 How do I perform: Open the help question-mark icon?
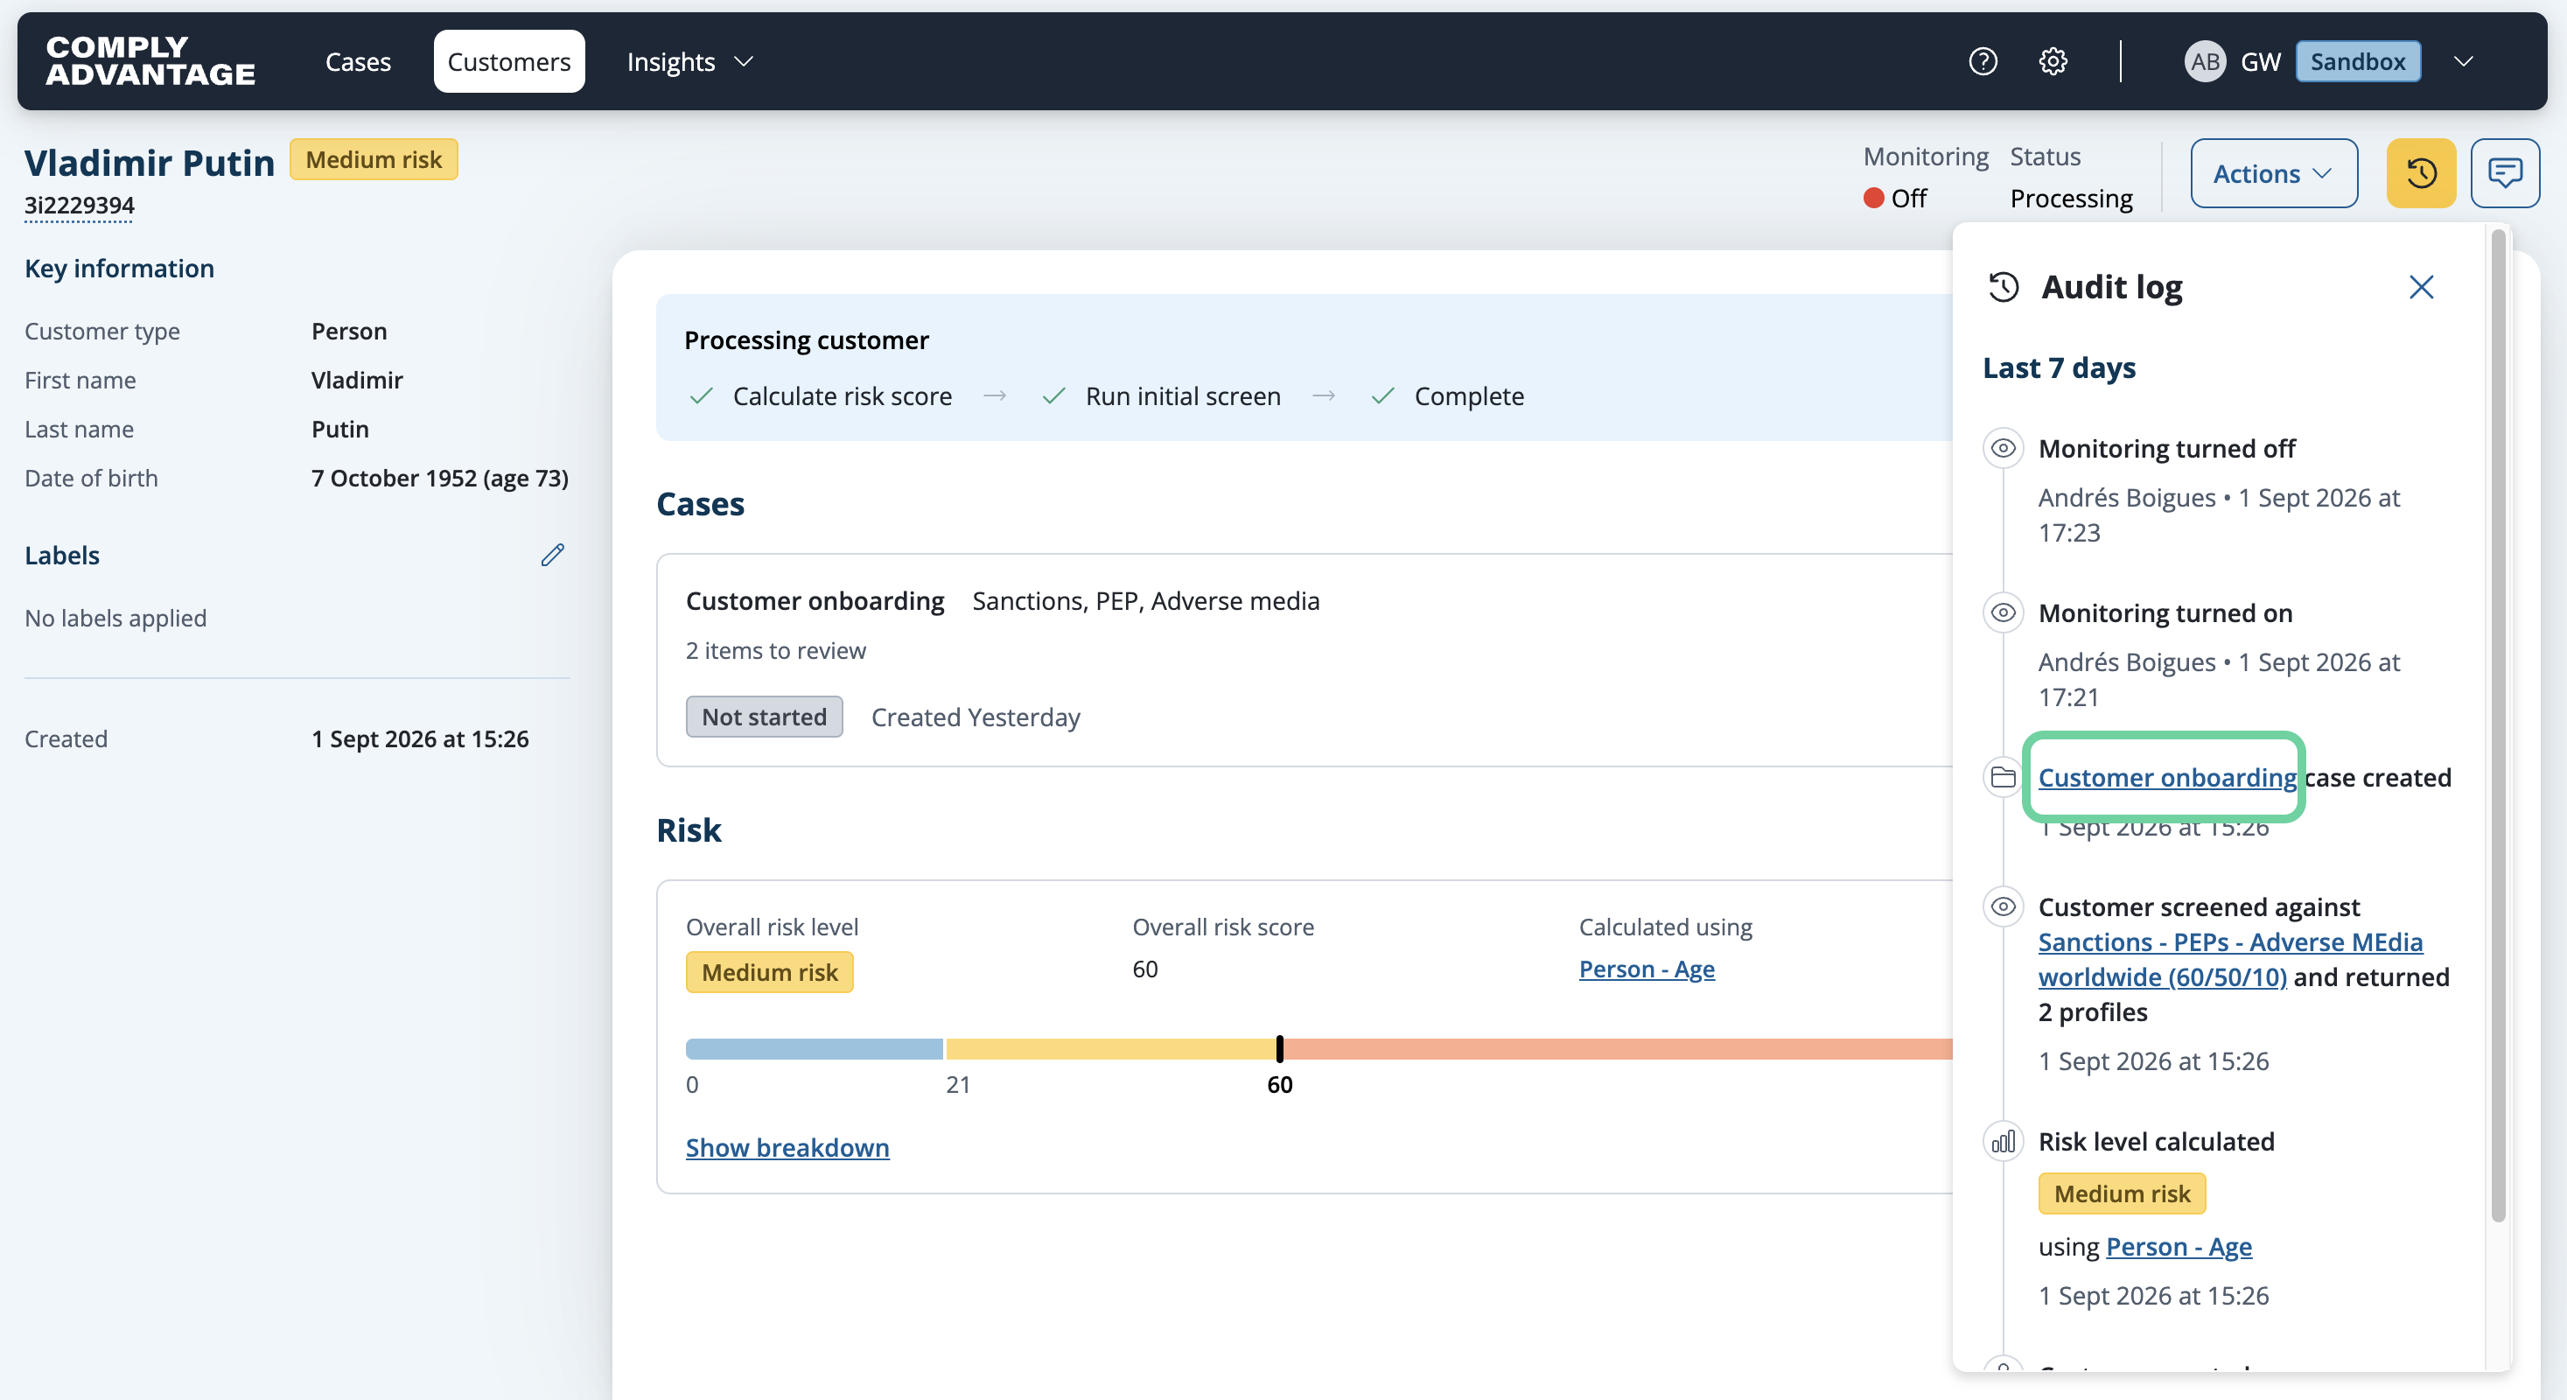click(1982, 62)
